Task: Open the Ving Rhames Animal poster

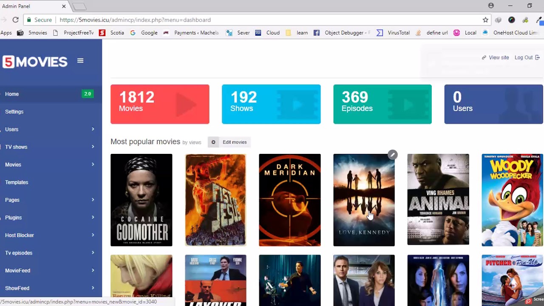Action: (x=438, y=200)
